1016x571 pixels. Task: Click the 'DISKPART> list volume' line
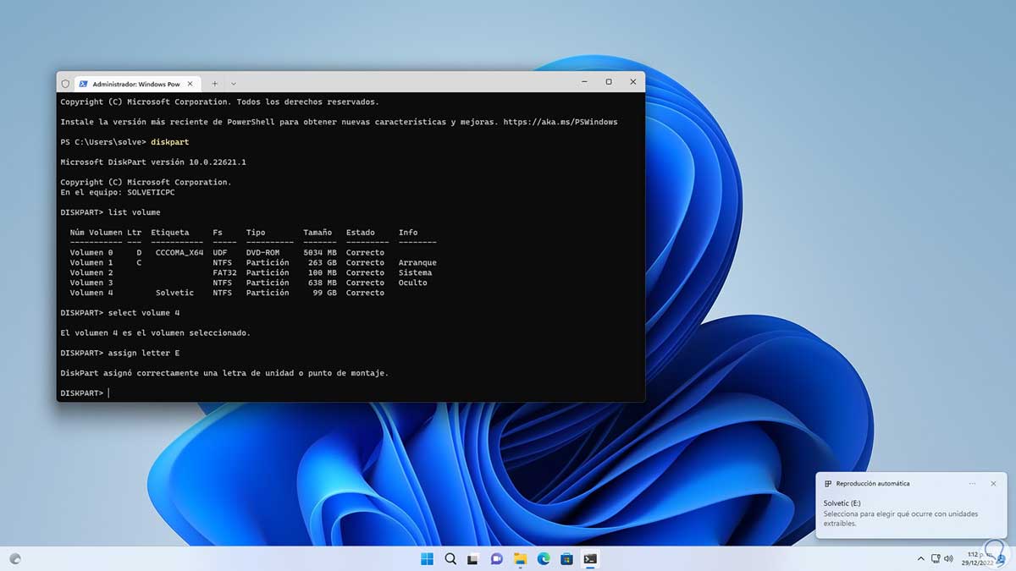[110, 212]
